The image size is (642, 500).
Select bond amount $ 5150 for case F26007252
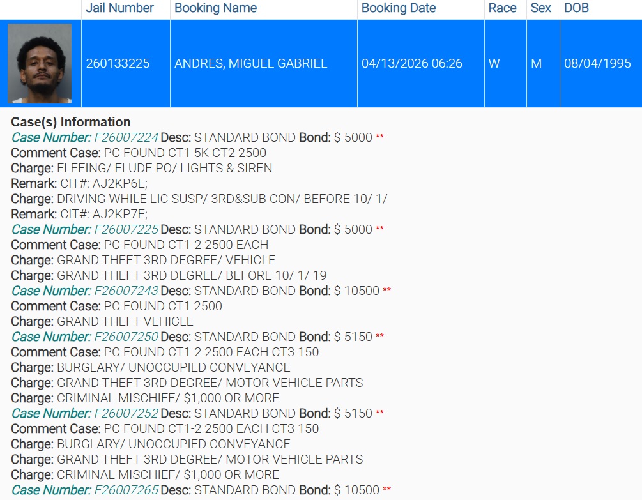353,413
